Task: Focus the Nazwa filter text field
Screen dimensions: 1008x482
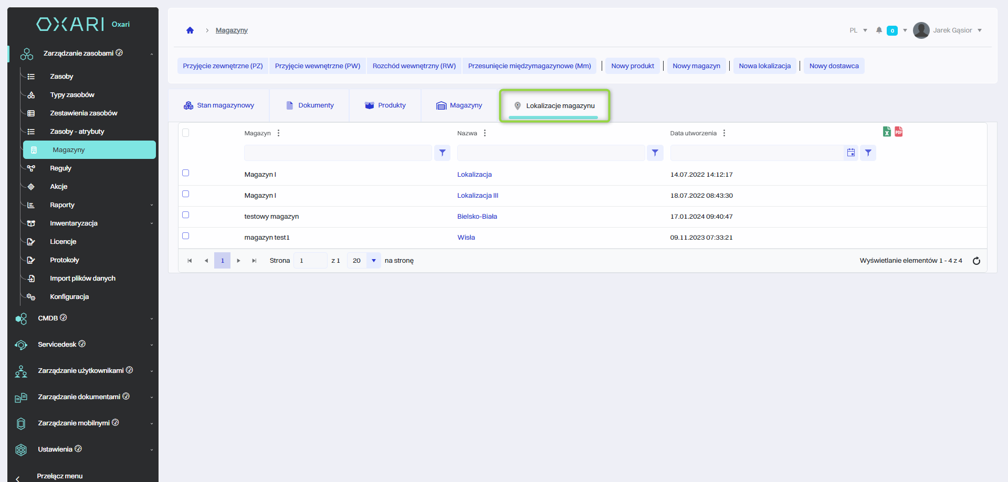Action: point(551,153)
